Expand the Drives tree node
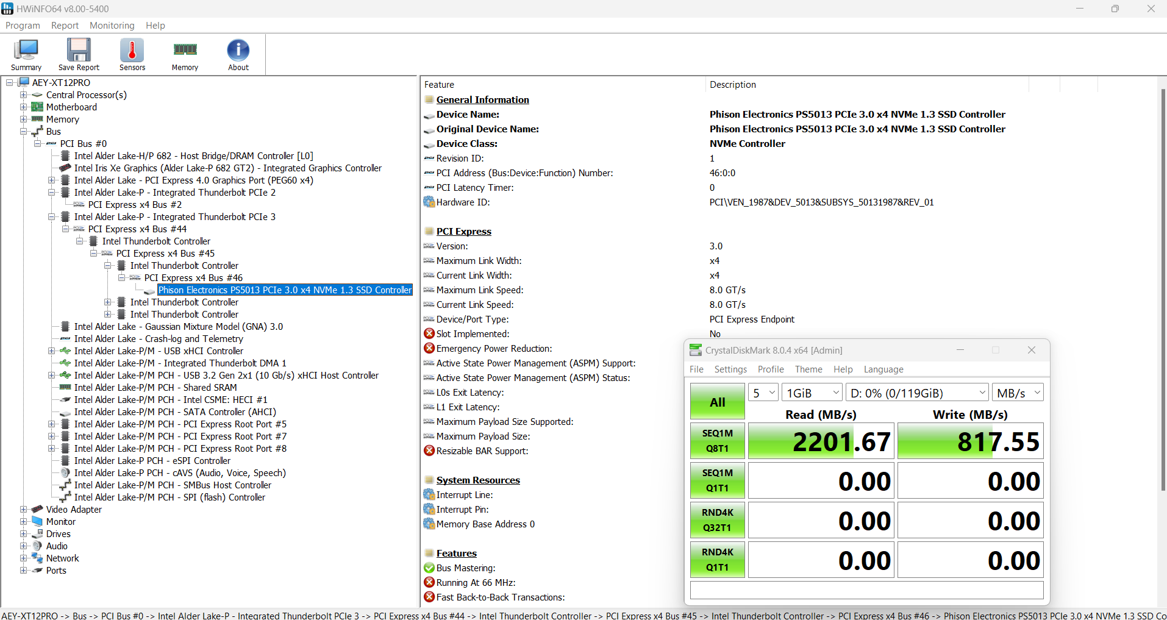The height and width of the screenshot is (620, 1167). [x=23, y=534]
